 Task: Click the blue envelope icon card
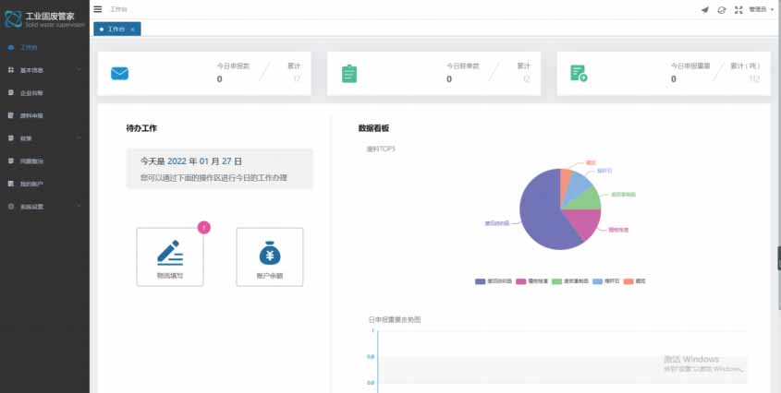pos(120,74)
